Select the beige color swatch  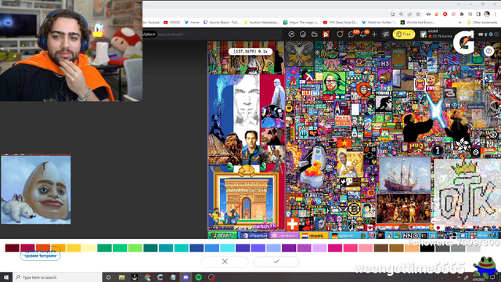pos(412,248)
